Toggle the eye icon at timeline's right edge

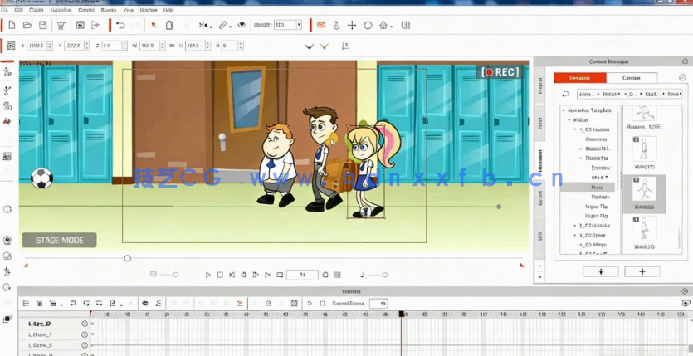[x=686, y=303]
